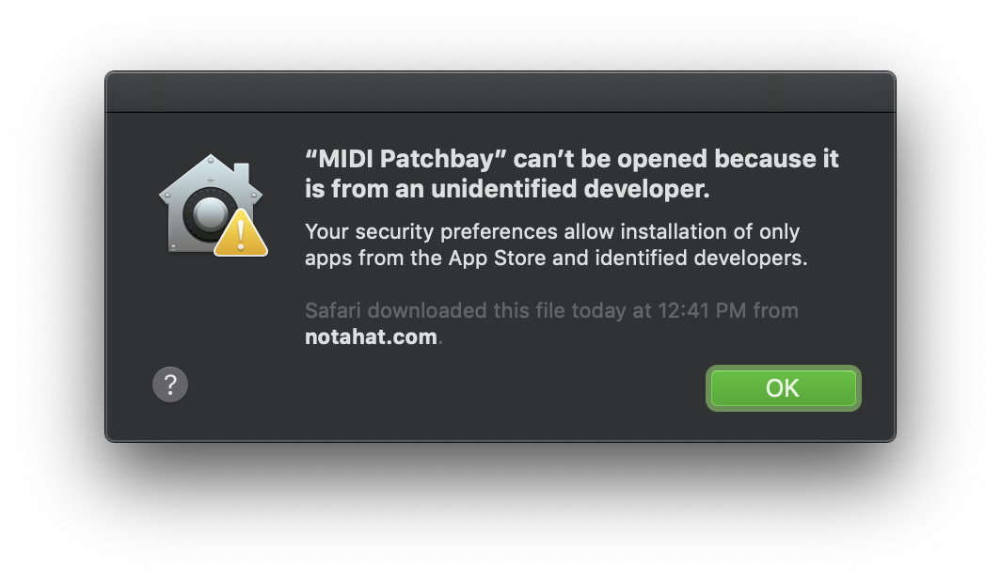
Task: Click the Gatekeeper house security icon
Action: pyautogui.click(x=213, y=205)
